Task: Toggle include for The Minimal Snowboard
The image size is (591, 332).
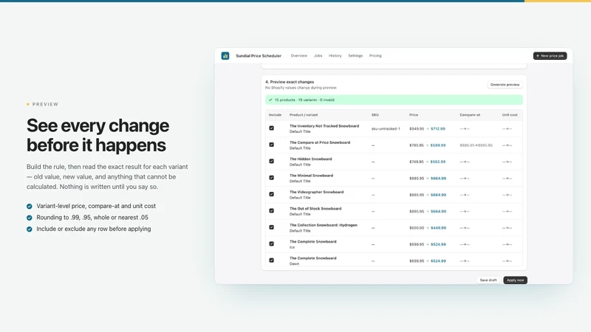Action: pos(271,178)
